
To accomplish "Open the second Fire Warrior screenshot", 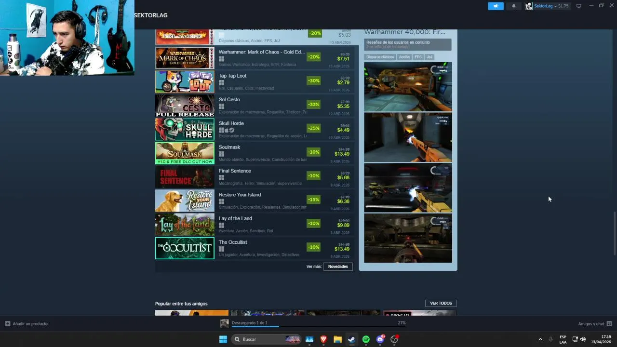I will 408,137.
